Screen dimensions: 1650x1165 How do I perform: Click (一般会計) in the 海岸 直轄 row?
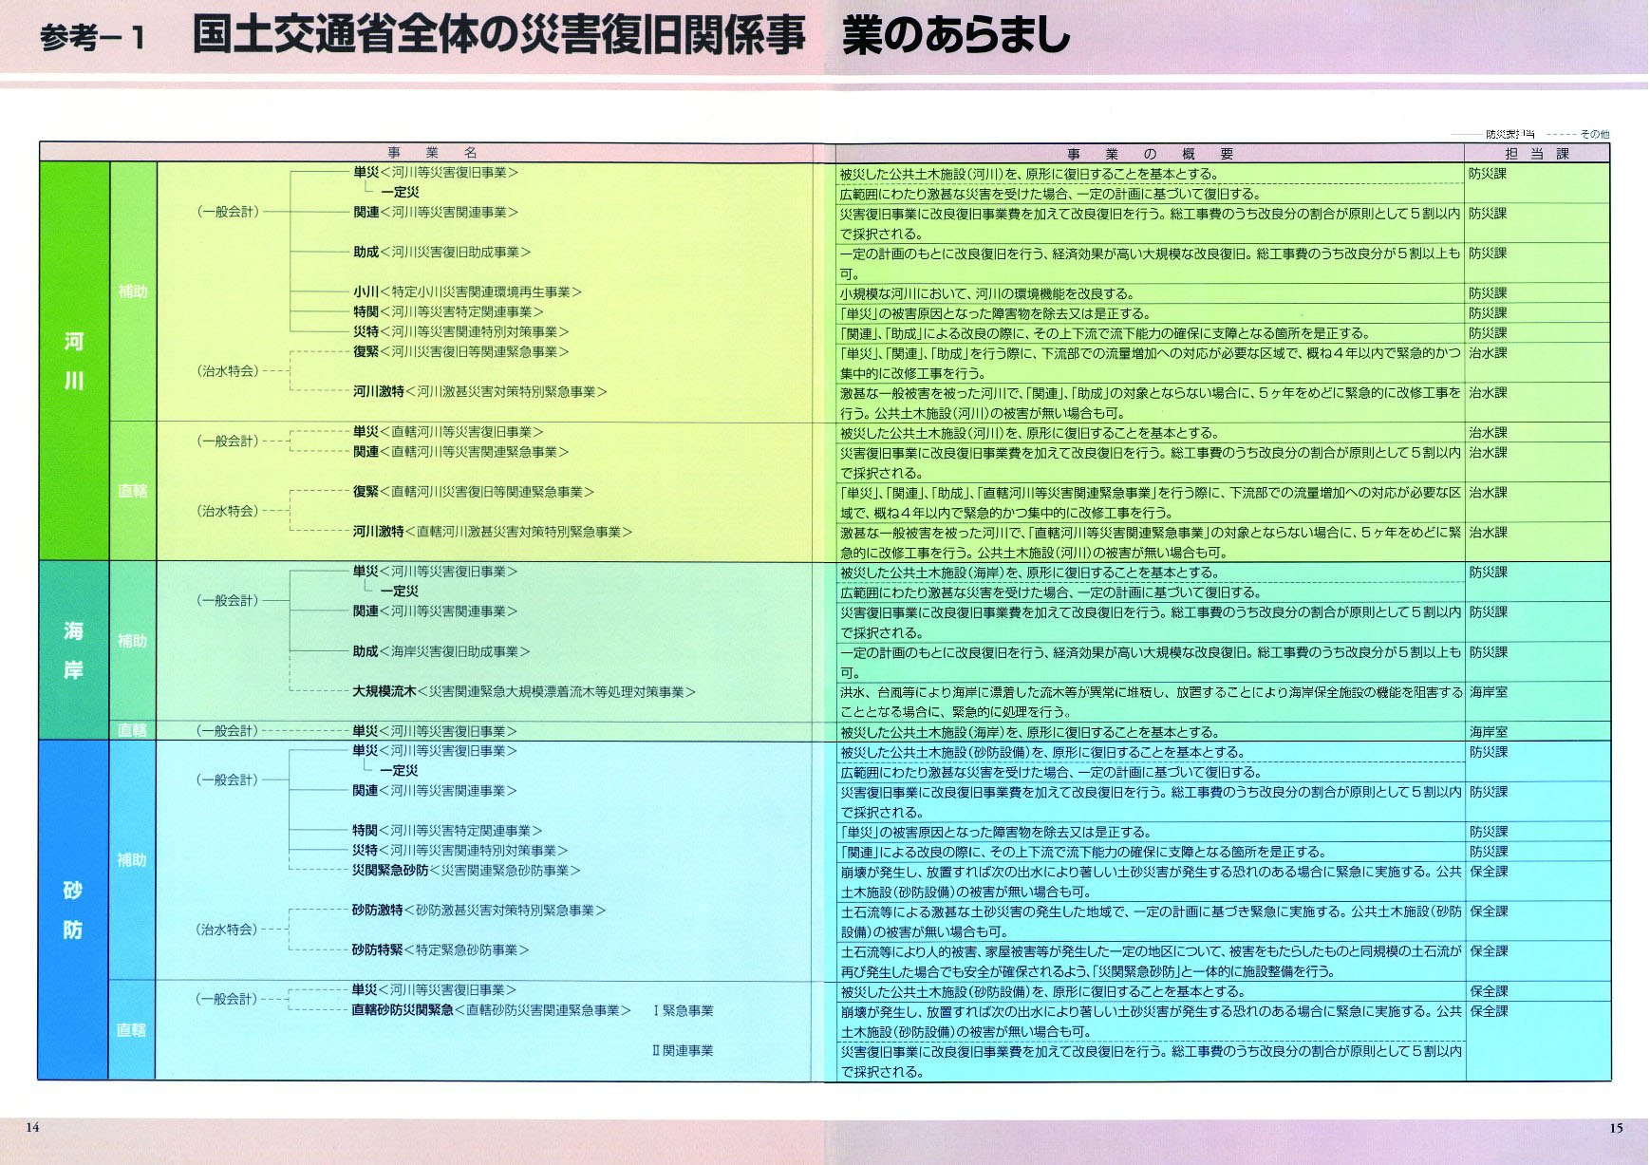point(227,731)
